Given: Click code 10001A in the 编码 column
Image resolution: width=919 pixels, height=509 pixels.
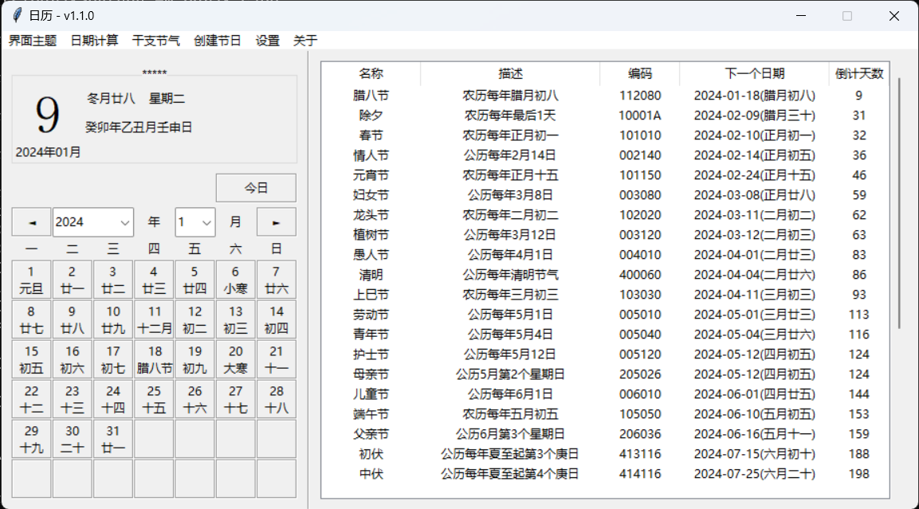Looking at the screenshot, I should point(639,116).
